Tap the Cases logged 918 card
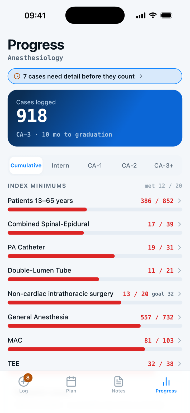This screenshot has width=190, height=413. [95, 118]
